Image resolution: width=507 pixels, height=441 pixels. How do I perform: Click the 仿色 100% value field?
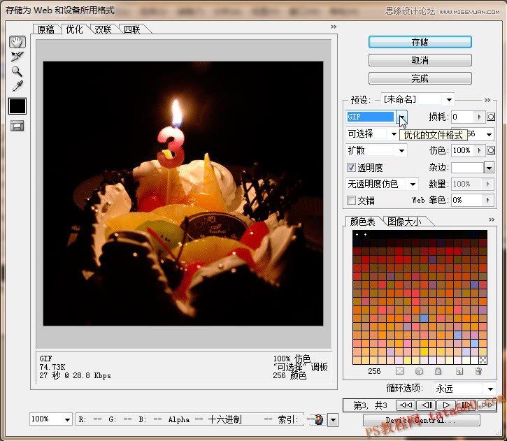coord(463,150)
